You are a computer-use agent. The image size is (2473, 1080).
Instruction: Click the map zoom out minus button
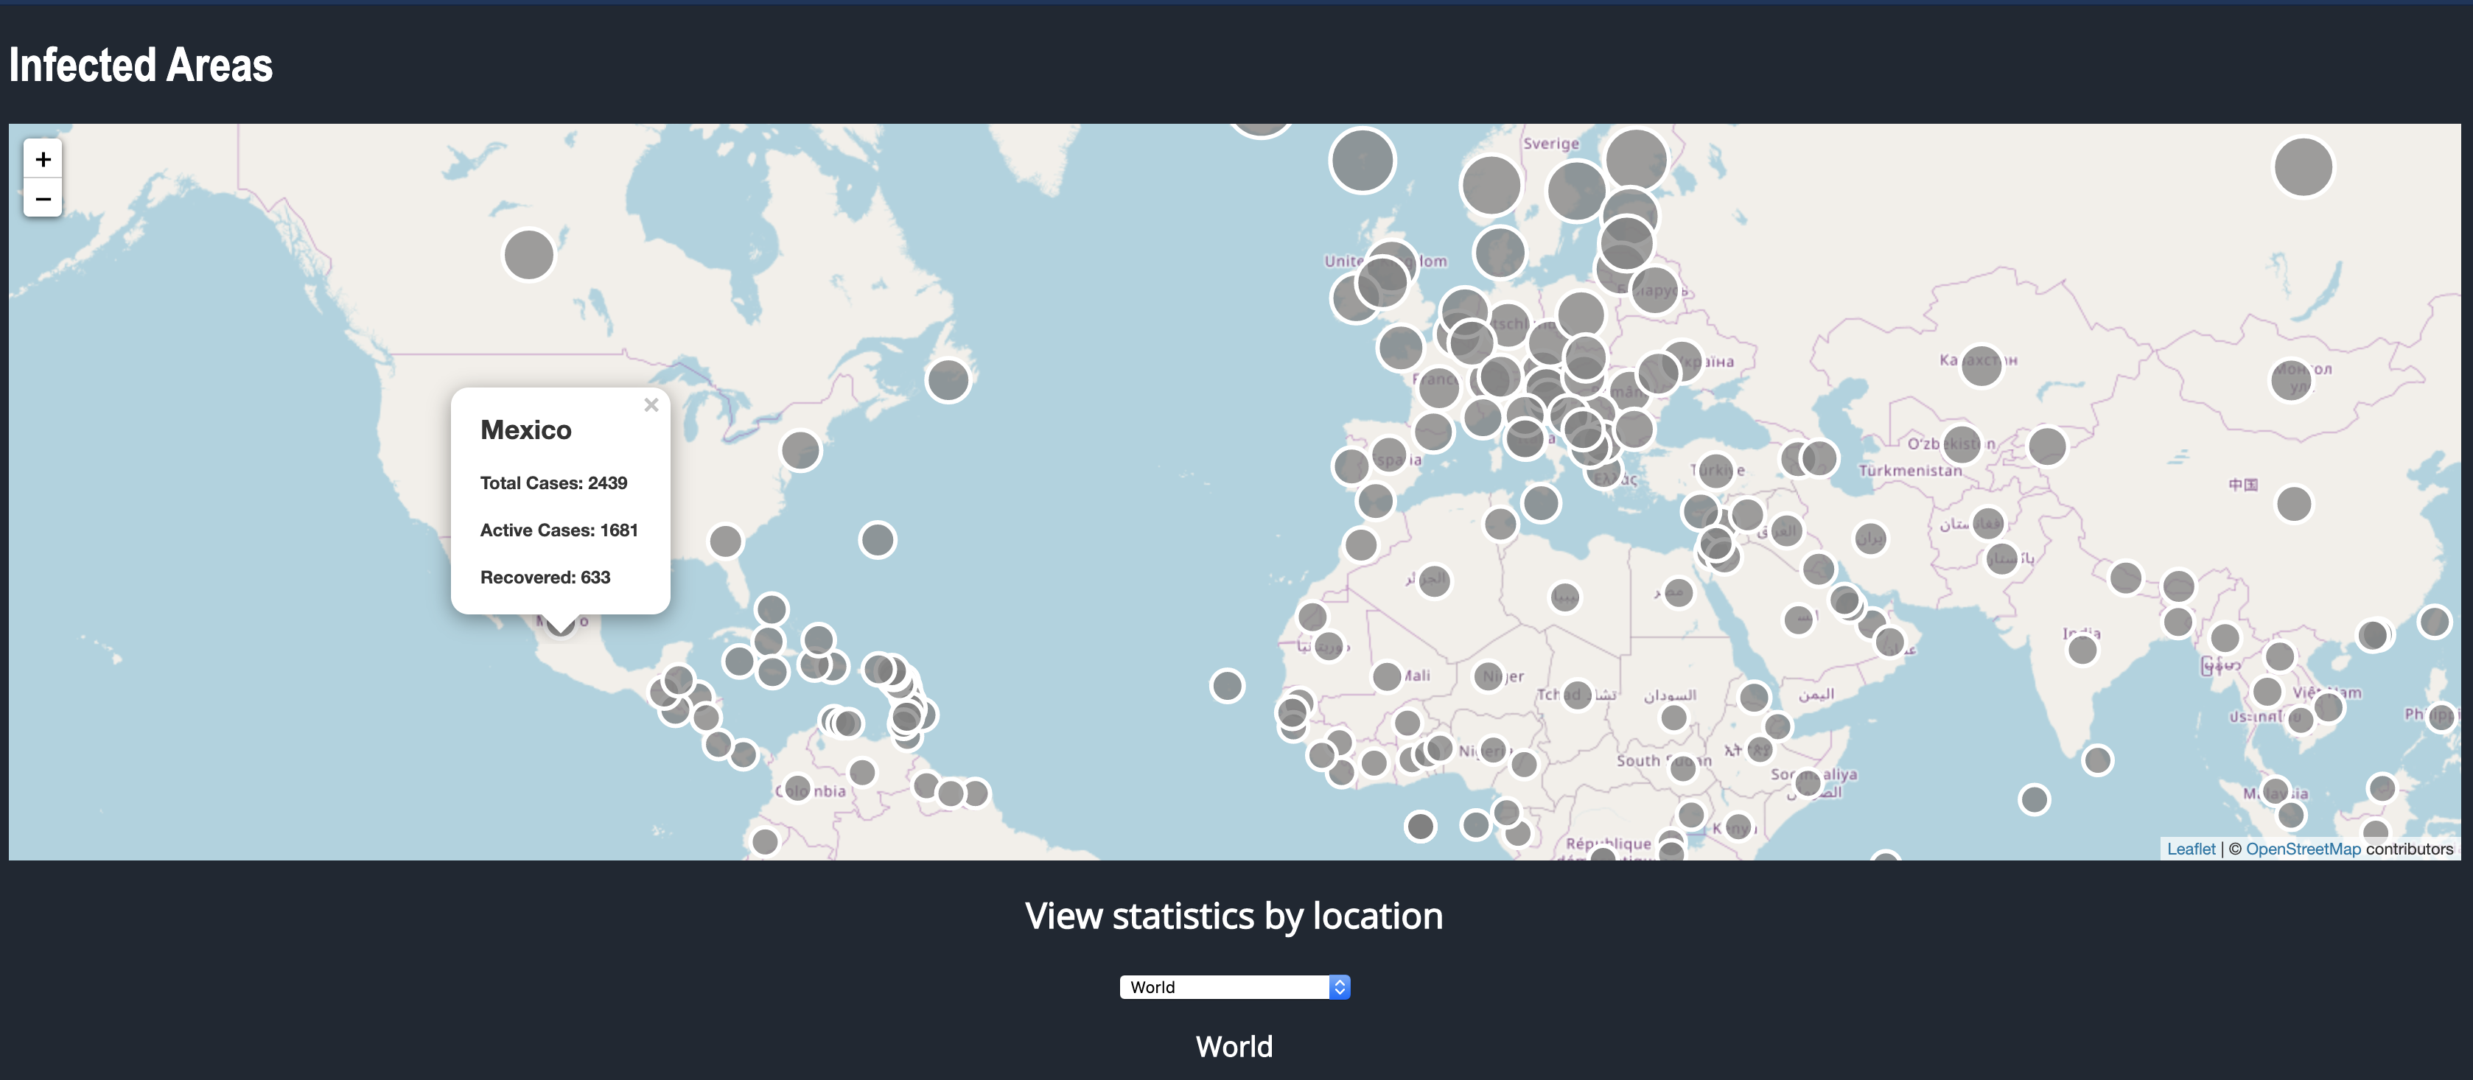point(42,199)
